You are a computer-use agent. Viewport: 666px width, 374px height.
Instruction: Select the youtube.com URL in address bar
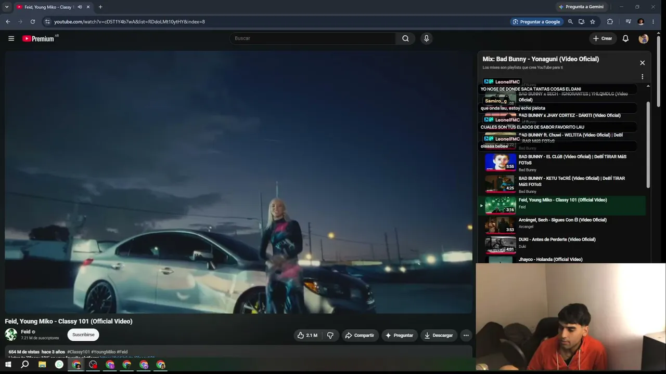tap(130, 22)
